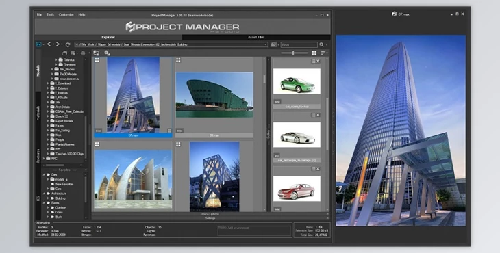
Task: Click the second icon with gear above thumbnails
Action: [x=107, y=53]
